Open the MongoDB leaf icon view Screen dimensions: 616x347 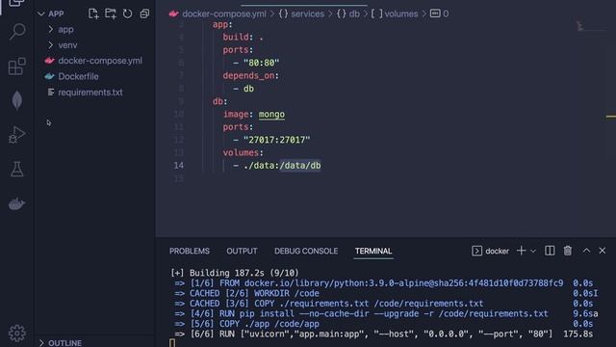(17, 100)
